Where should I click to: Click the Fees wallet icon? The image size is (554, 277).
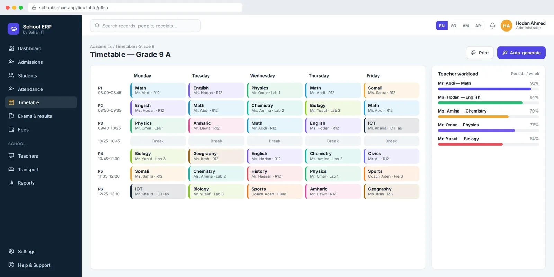click(11, 129)
